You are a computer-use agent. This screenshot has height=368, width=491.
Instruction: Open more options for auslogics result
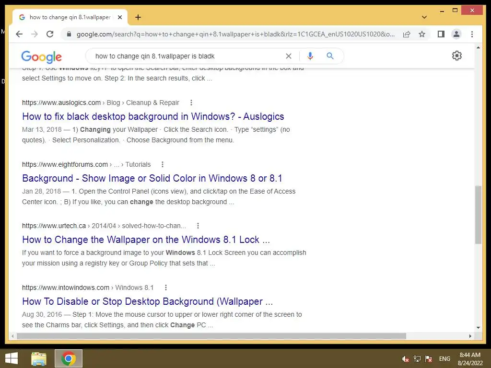pos(191,103)
